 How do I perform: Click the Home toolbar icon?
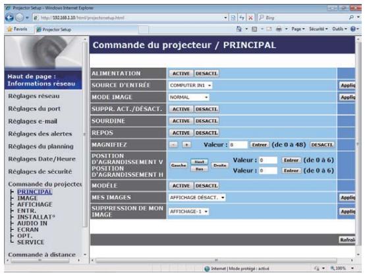pos(239,29)
